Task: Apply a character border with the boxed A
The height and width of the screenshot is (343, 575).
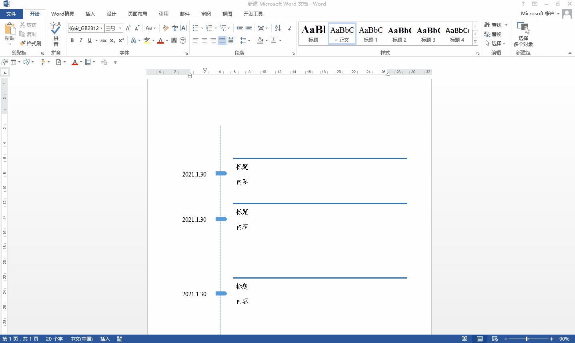Action: click(183, 28)
